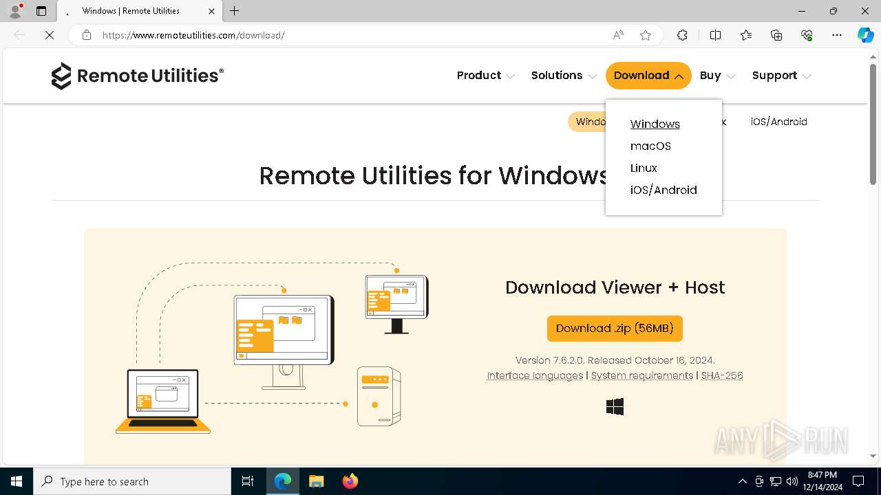Expand the Product menu
881x495 pixels.
tap(485, 76)
